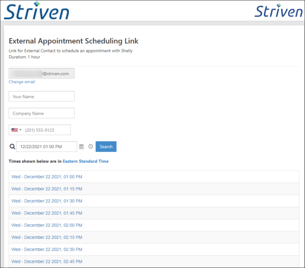Choose the 02:15 PM December 22 slot
Image resolution: width=305 pixels, height=268 pixels.
pyautogui.click(x=154, y=237)
